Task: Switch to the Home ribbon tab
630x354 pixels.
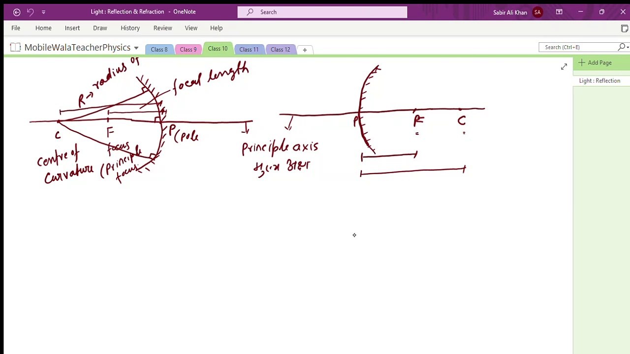Action: pos(43,28)
